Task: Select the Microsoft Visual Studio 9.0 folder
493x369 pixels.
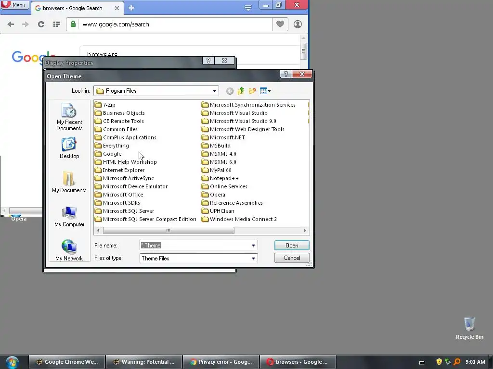Action: [x=239, y=121]
